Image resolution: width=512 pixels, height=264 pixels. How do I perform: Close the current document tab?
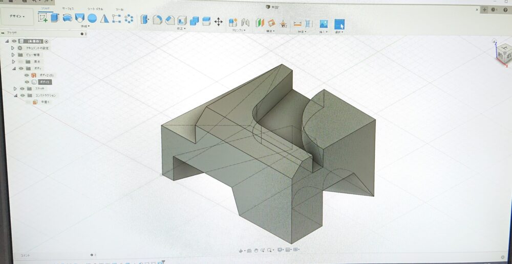coord(477,10)
